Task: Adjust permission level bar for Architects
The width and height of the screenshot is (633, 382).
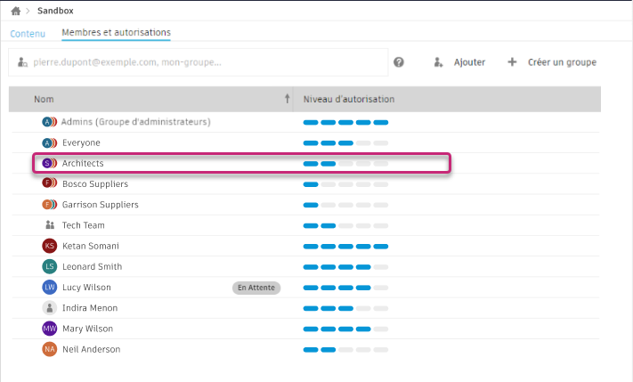Action: [x=345, y=164]
